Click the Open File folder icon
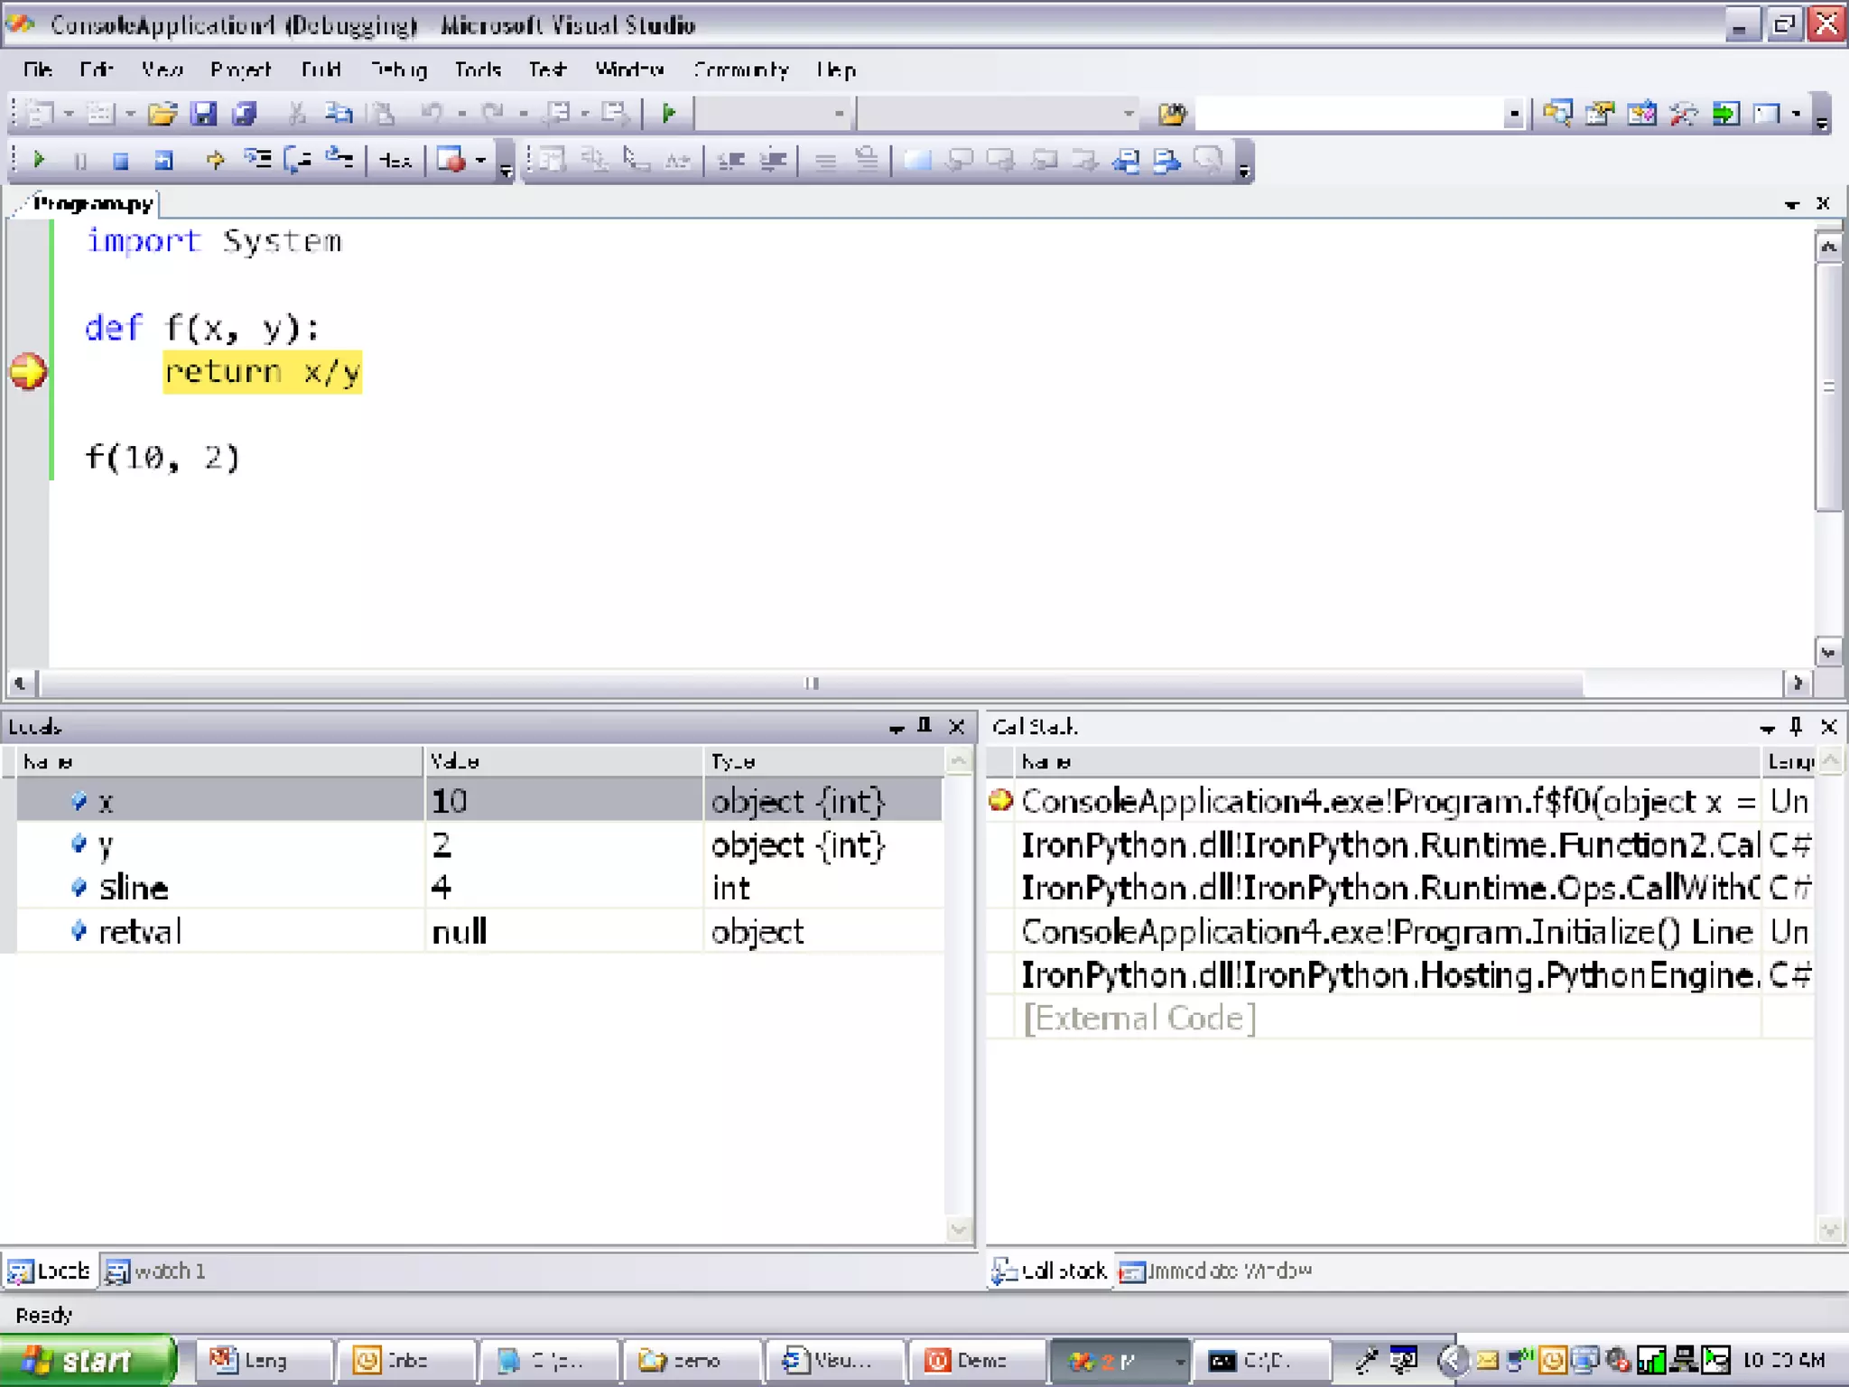The height and width of the screenshot is (1387, 1849). [163, 114]
